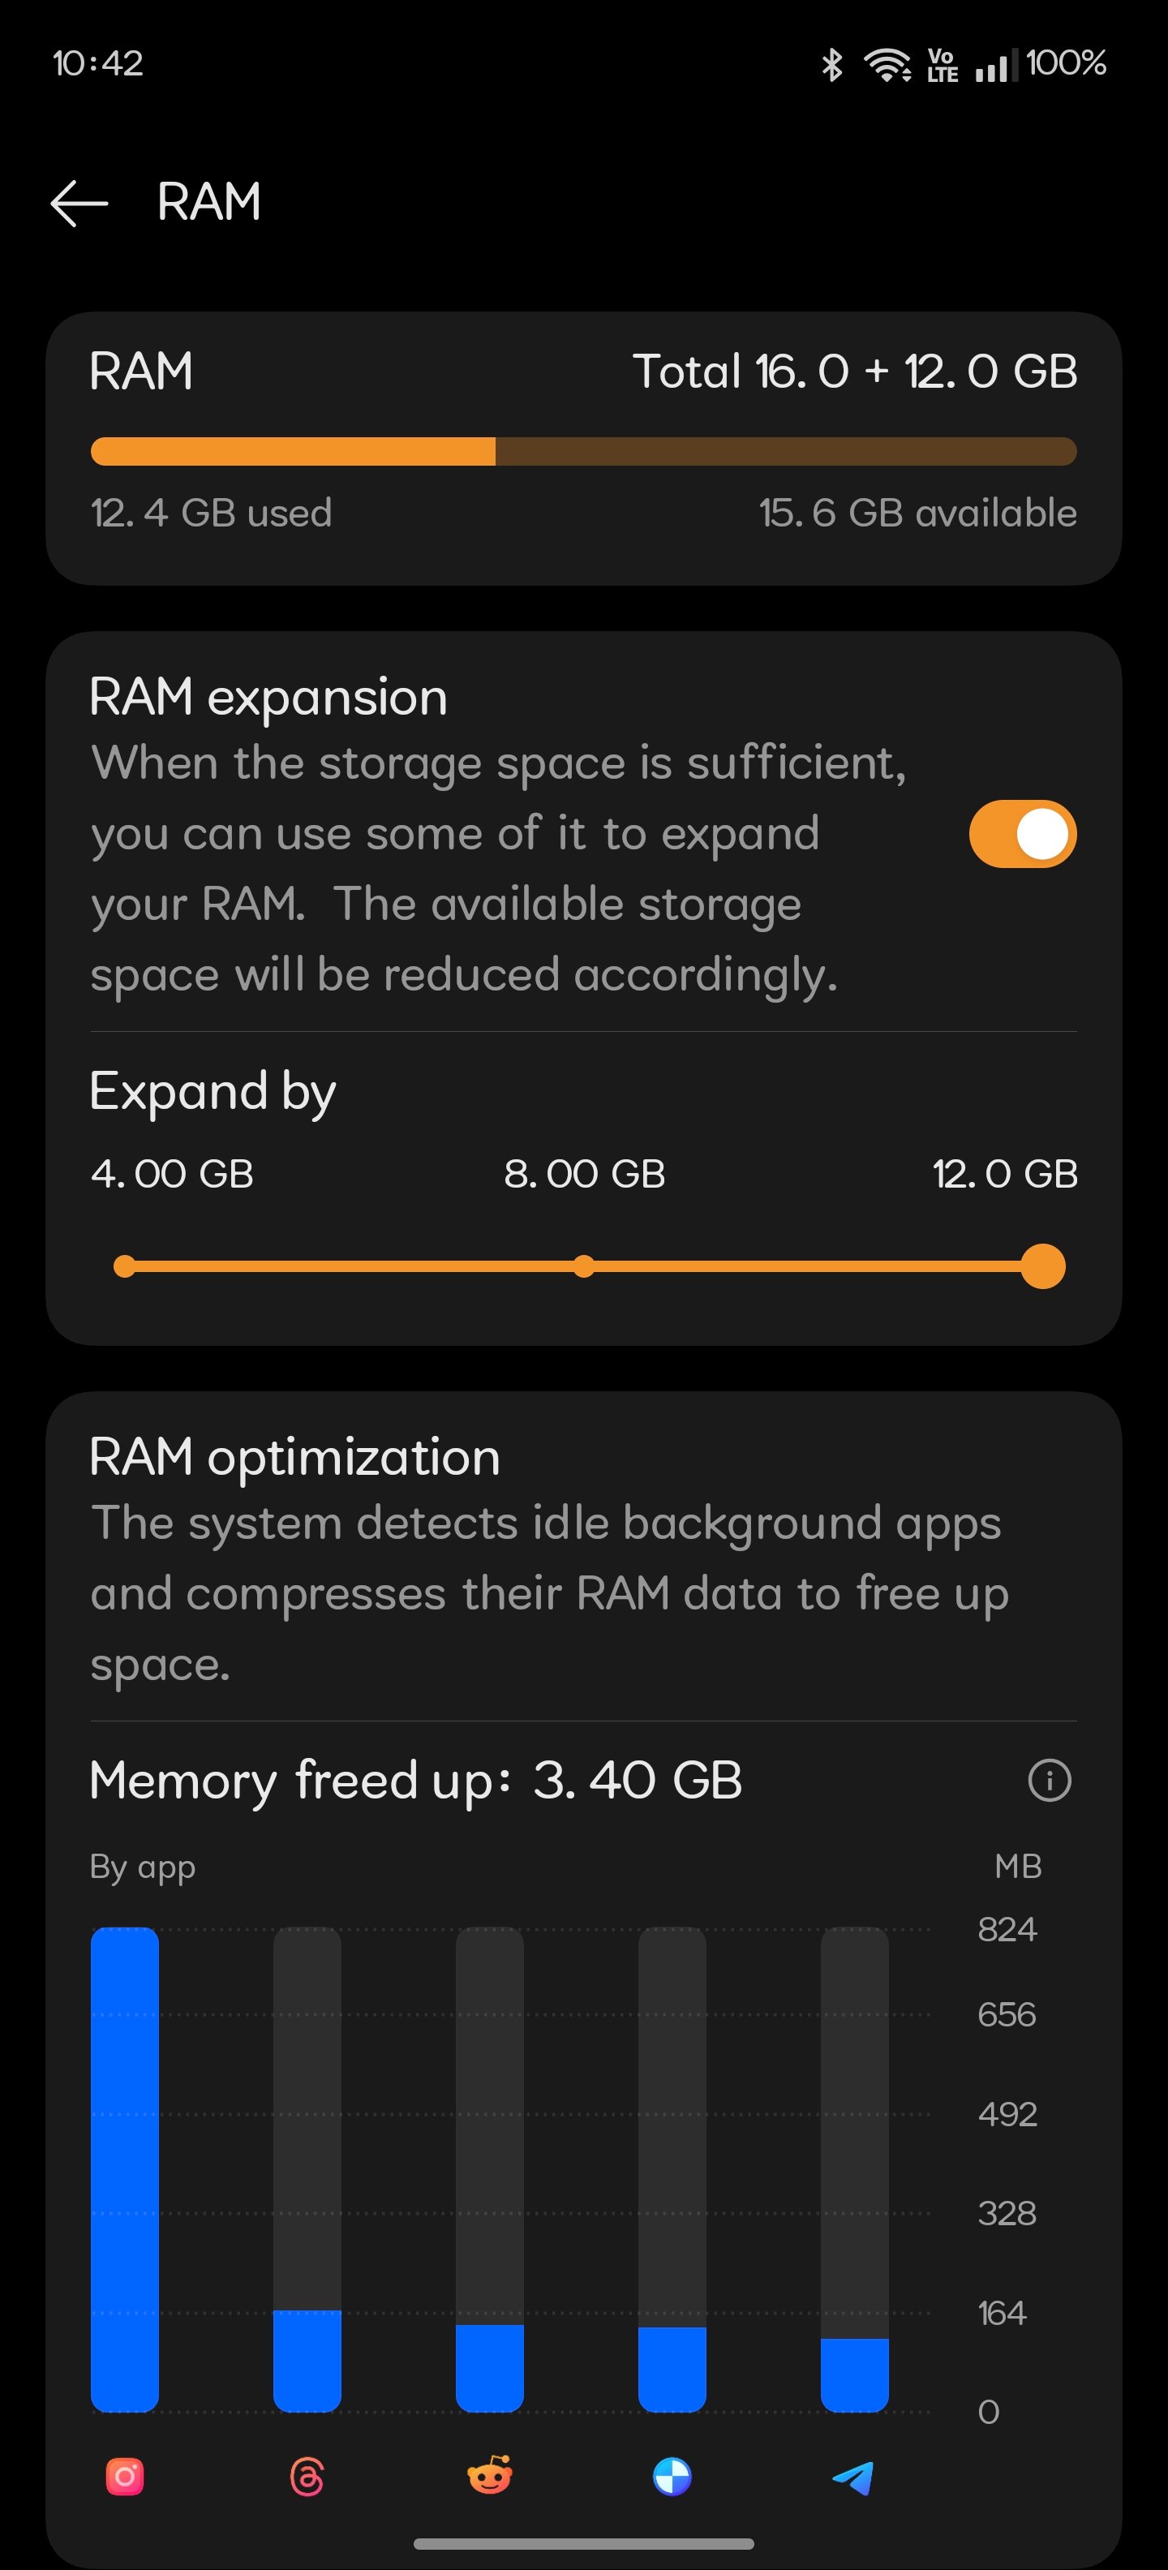The width and height of the screenshot is (1168, 2570).
Task: Tap the Wi-Fi status icon
Action: tap(887, 65)
